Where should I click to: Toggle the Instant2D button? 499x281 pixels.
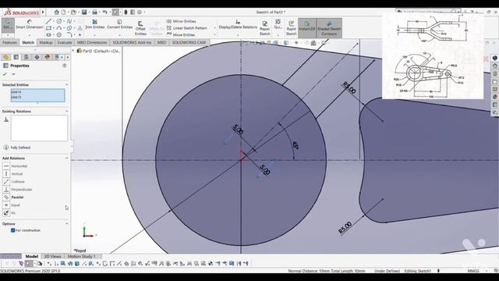click(x=306, y=28)
